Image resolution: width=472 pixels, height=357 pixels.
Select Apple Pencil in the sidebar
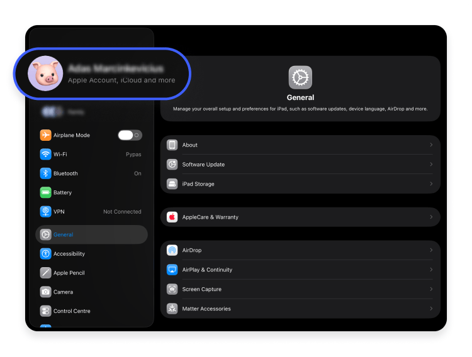(91, 273)
